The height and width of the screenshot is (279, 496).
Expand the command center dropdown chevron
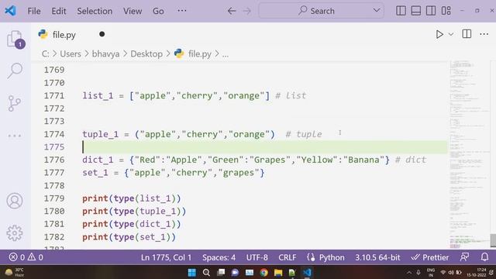point(377,10)
